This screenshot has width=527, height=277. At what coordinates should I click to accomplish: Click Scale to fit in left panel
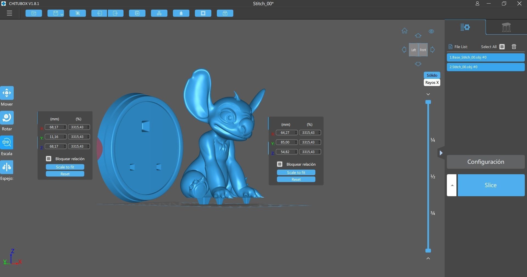coord(65,167)
